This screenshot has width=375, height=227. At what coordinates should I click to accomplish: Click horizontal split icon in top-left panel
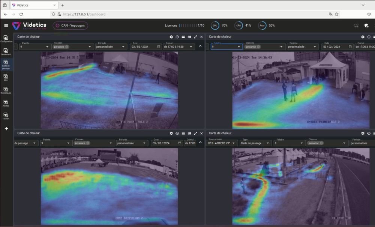coord(183,37)
